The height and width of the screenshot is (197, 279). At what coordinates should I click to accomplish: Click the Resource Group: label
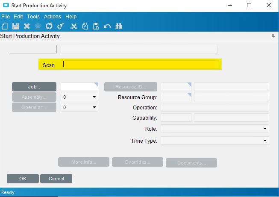[x=138, y=97]
